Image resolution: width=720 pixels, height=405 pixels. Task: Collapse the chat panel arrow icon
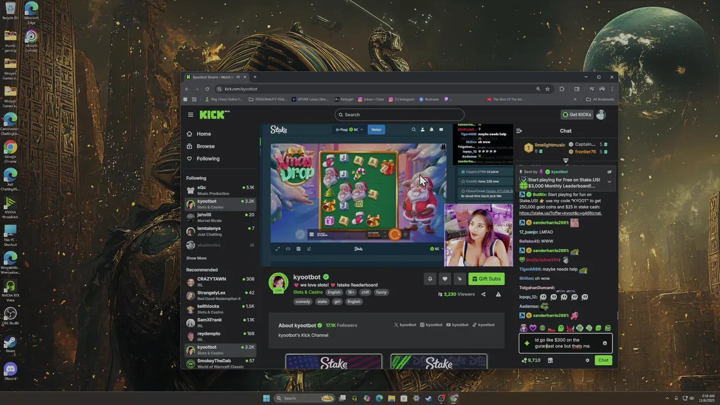pyautogui.click(x=519, y=131)
